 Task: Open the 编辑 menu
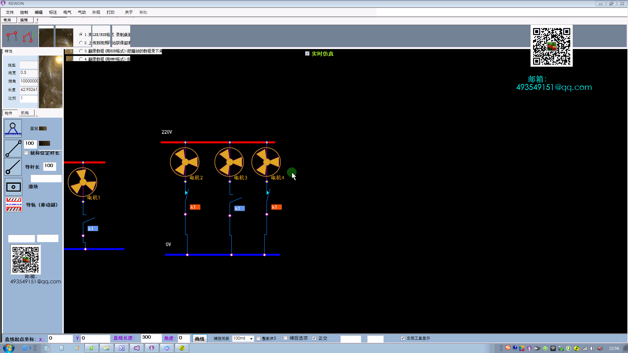pyautogui.click(x=39, y=12)
